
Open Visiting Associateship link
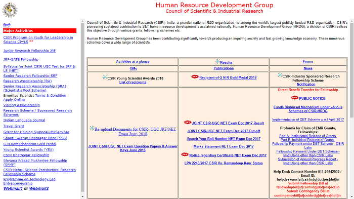[21, 105]
